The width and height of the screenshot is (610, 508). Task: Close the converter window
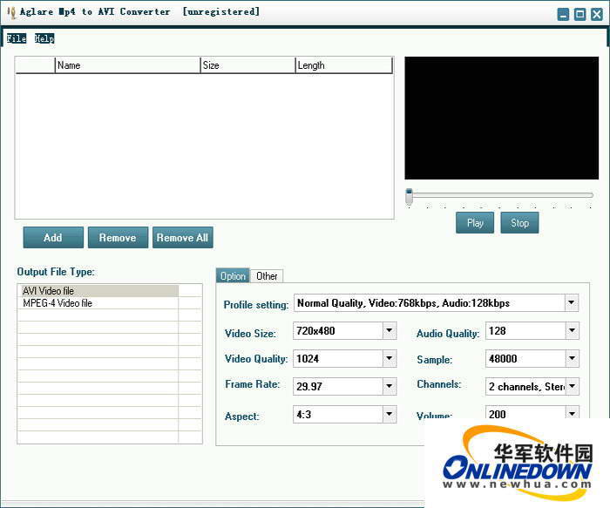pos(596,15)
